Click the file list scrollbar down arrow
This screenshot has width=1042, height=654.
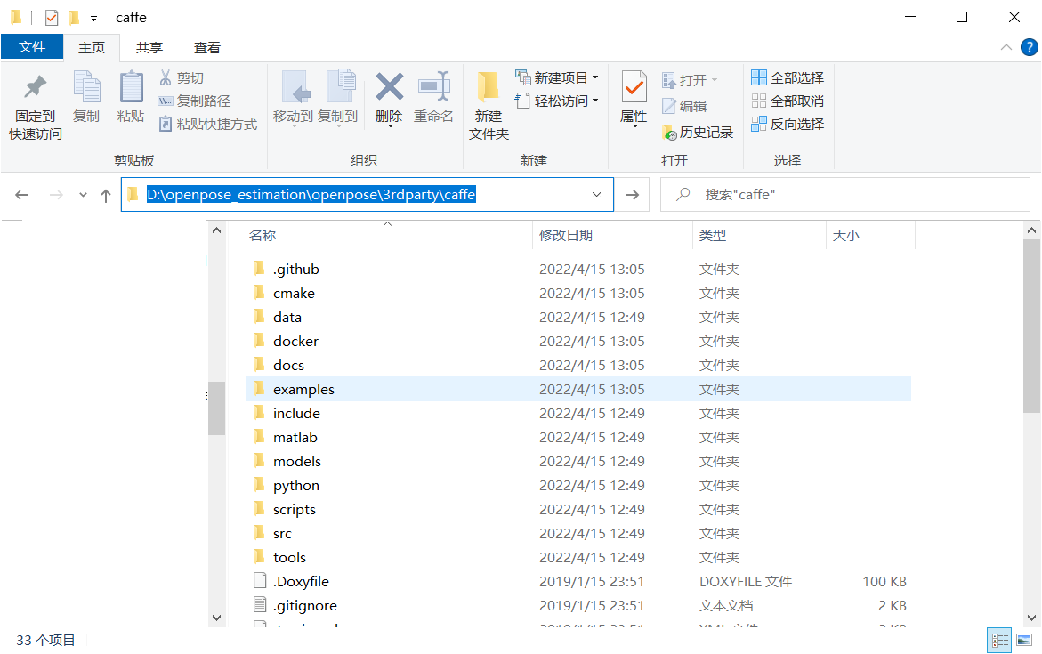pyautogui.click(x=1031, y=618)
